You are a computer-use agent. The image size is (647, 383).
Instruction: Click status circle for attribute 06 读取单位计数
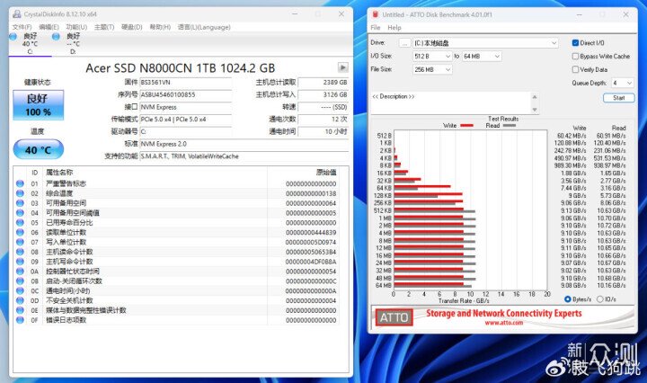click(x=20, y=232)
